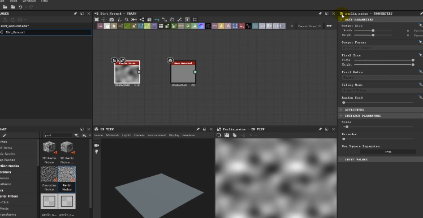Expand the node bar overflow chevron
423x218 pixels.
pos(292,26)
